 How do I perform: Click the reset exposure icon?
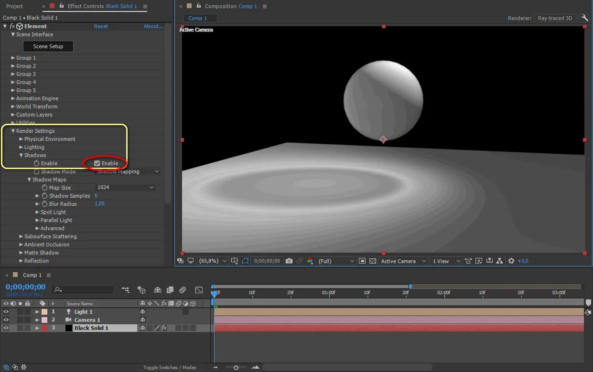point(511,261)
